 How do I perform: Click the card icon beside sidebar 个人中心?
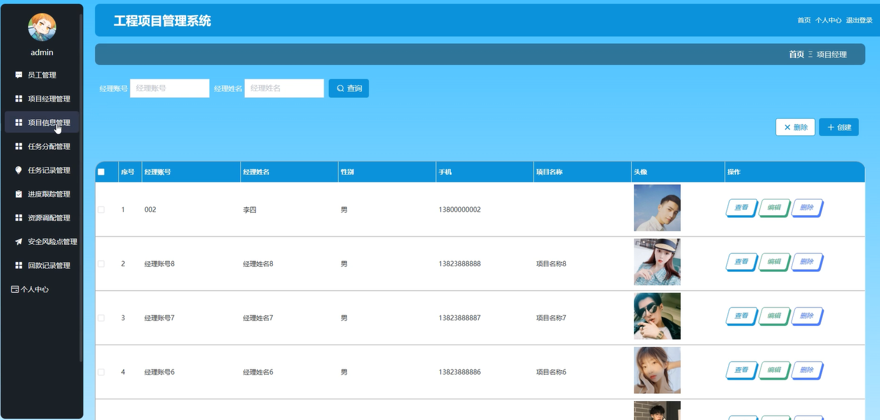[15, 289]
